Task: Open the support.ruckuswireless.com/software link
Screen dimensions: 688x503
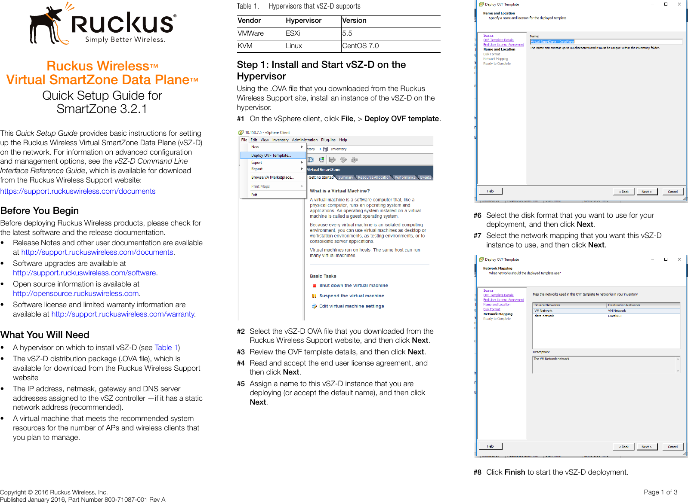Action: (x=84, y=273)
